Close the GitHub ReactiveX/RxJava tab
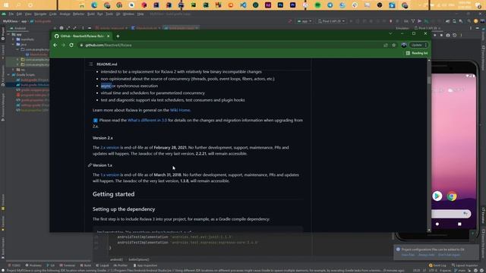 point(108,36)
